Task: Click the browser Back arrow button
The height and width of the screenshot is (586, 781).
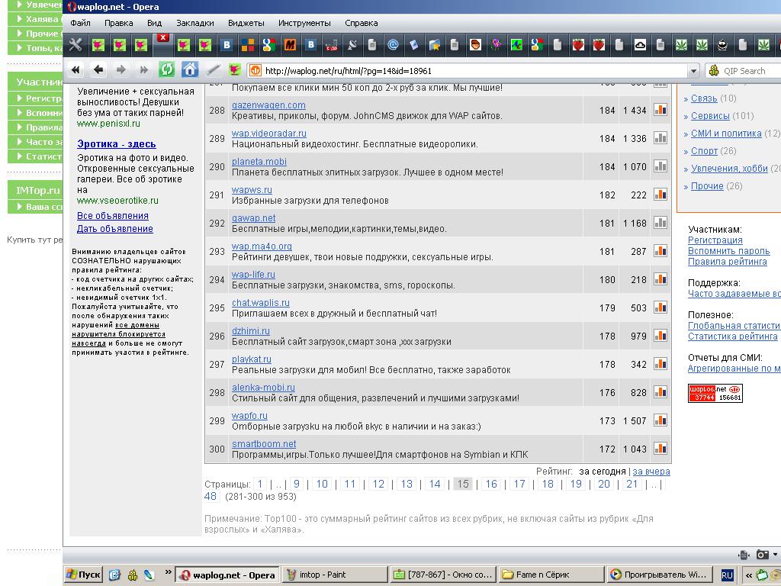Action: point(98,70)
